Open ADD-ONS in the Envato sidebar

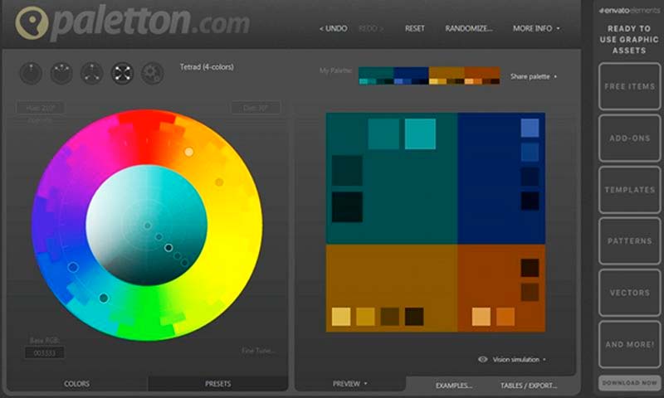click(630, 138)
